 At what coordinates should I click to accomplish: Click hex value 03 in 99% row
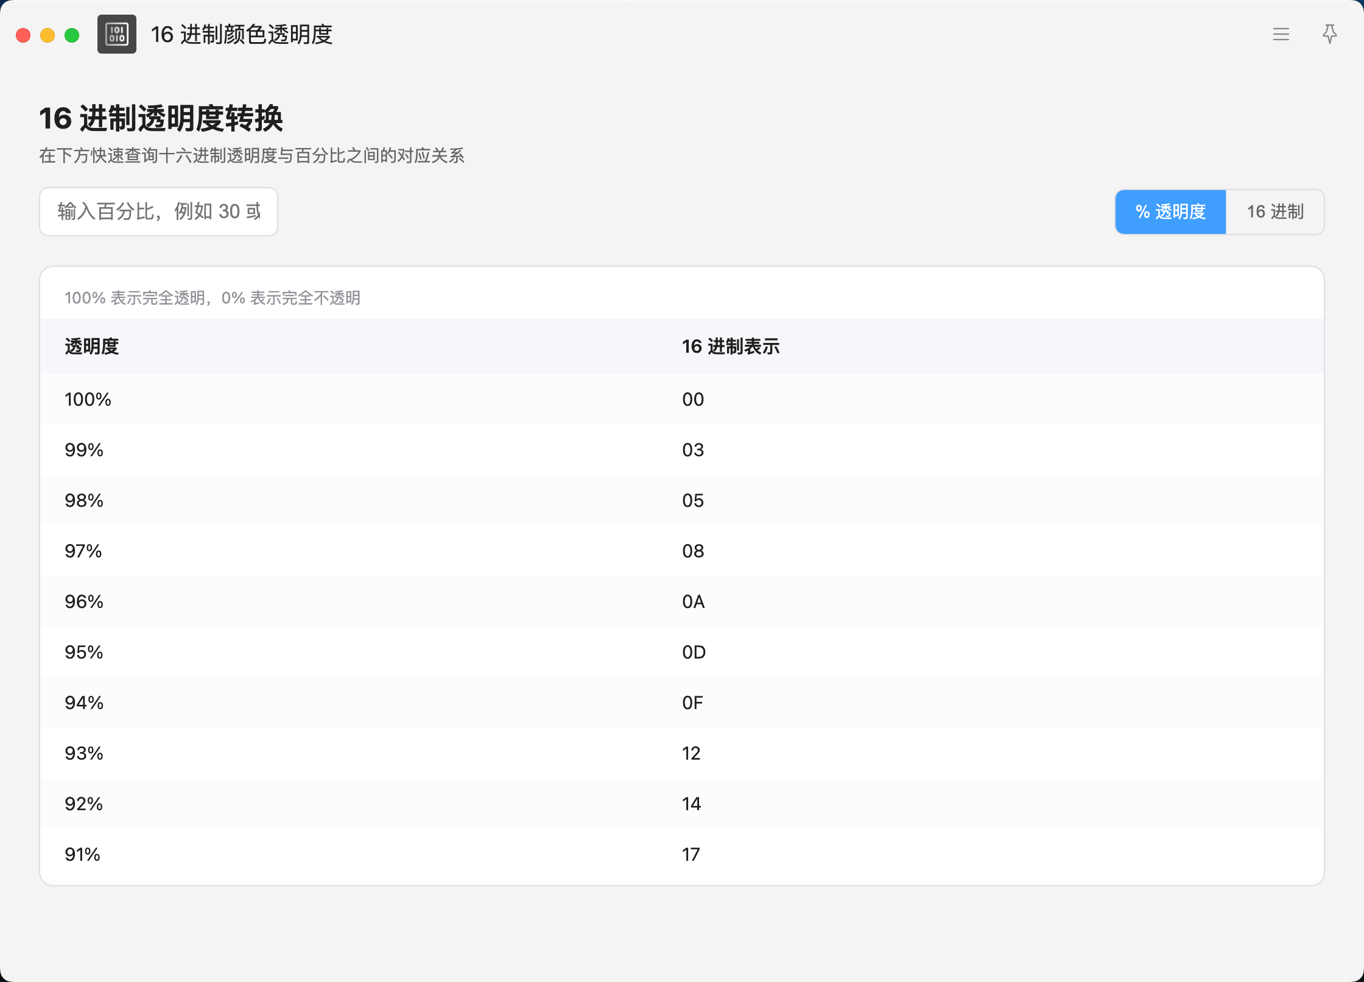(x=693, y=450)
